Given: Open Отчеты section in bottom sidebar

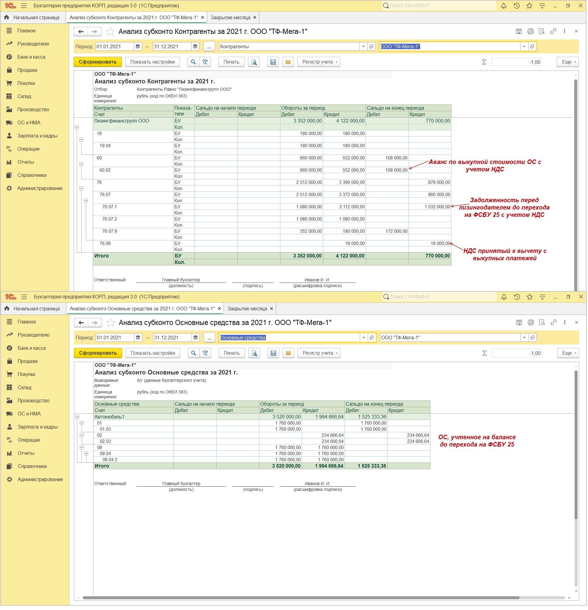Looking at the screenshot, I should tap(26, 454).
